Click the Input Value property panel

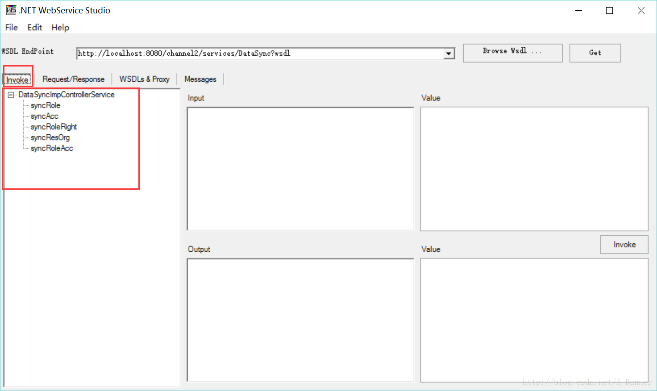[x=534, y=169]
